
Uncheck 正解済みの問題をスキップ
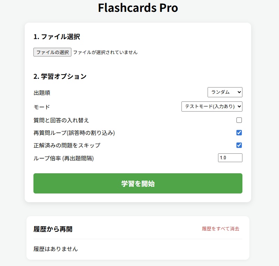(239, 145)
